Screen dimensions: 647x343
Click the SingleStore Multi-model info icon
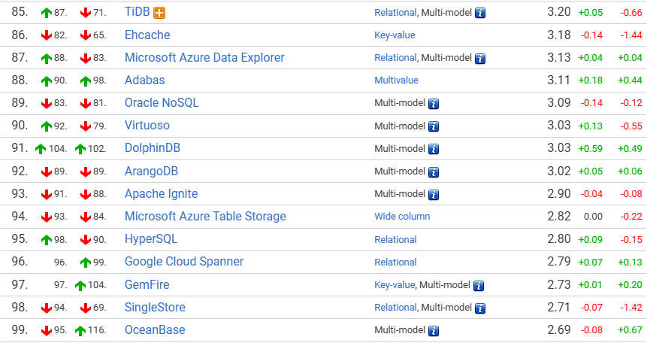(480, 308)
